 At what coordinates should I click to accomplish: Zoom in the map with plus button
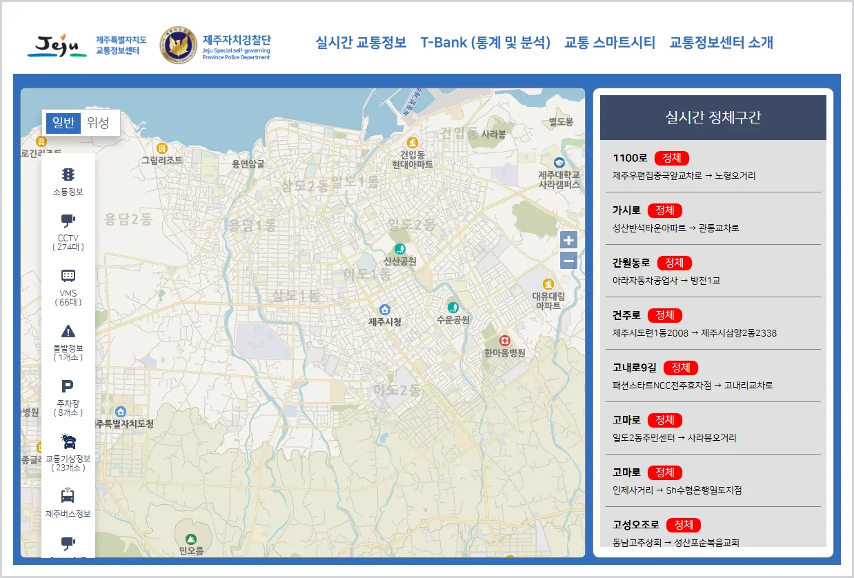568,240
